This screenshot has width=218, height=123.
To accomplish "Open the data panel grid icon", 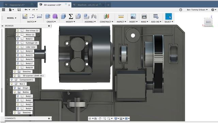I will point(3,10).
